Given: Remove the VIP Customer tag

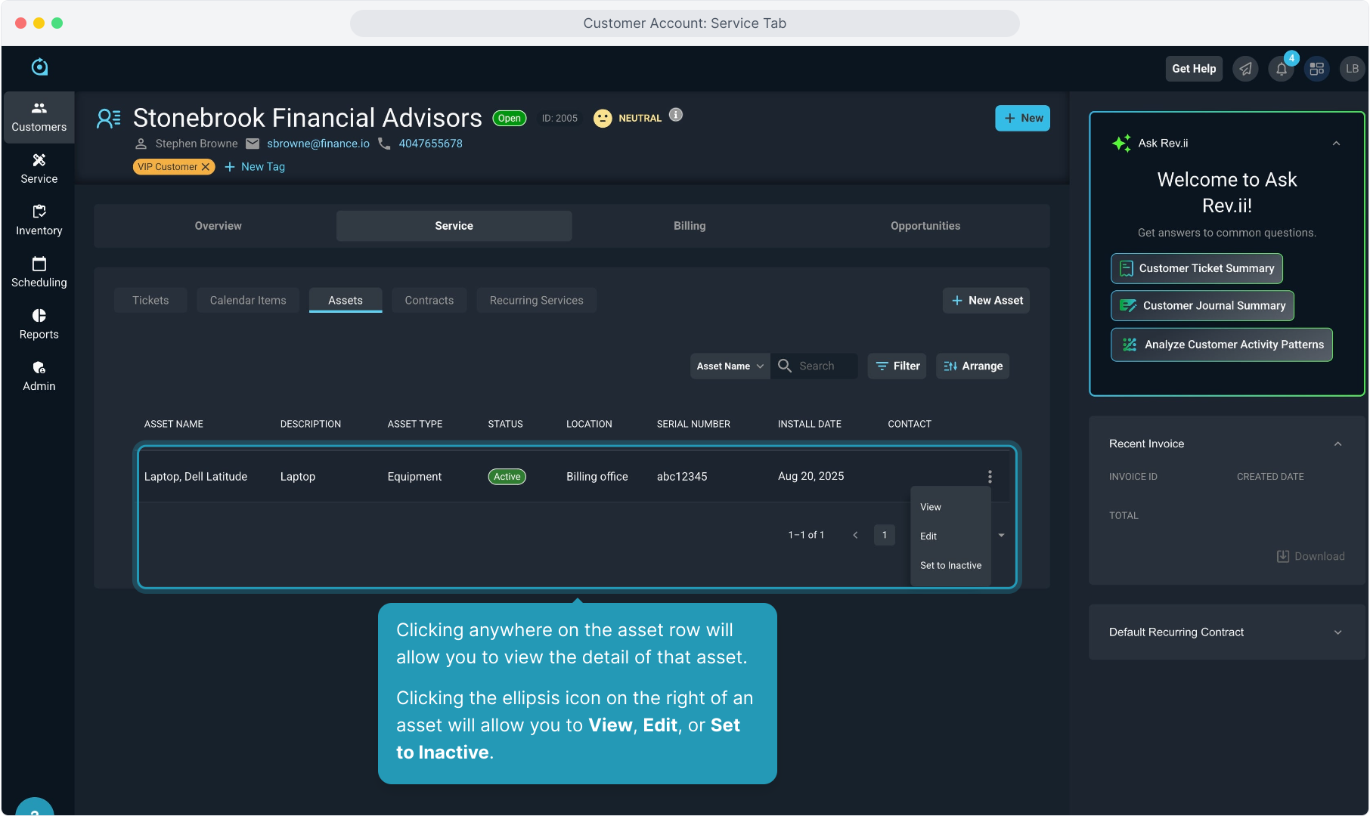Looking at the screenshot, I should pyautogui.click(x=206, y=167).
